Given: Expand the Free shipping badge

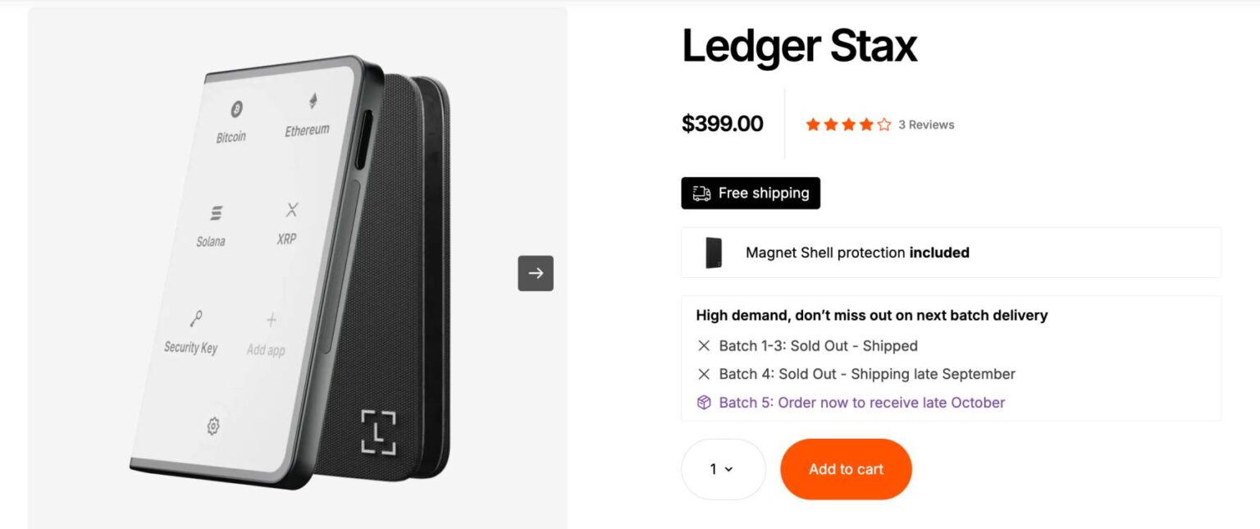Looking at the screenshot, I should [x=751, y=193].
